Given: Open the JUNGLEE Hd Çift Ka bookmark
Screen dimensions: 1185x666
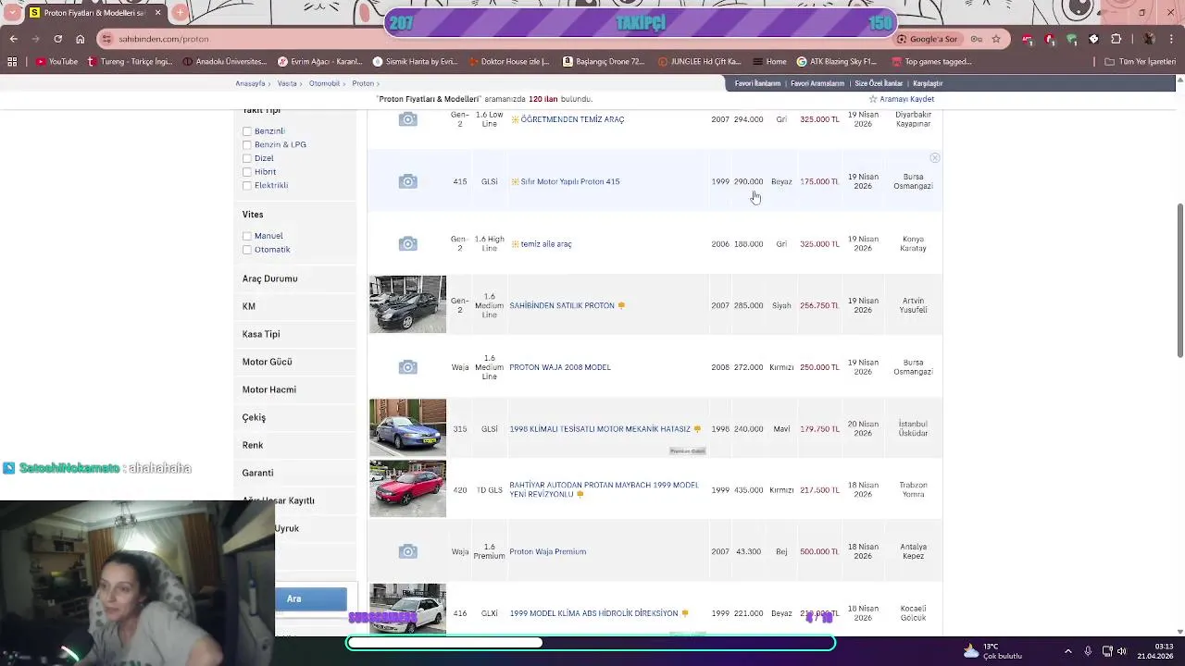Looking at the screenshot, I should [x=699, y=62].
